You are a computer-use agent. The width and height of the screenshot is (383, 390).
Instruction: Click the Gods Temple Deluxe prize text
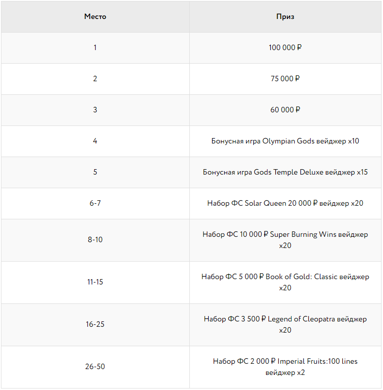point(285,172)
